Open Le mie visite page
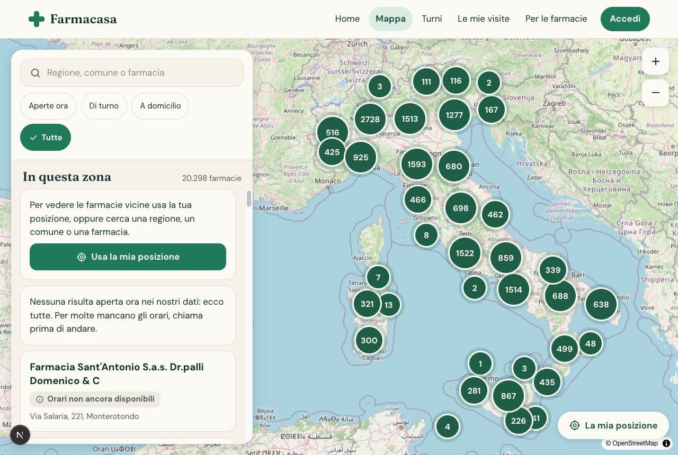Image resolution: width=678 pixels, height=455 pixels. tap(484, 19)
